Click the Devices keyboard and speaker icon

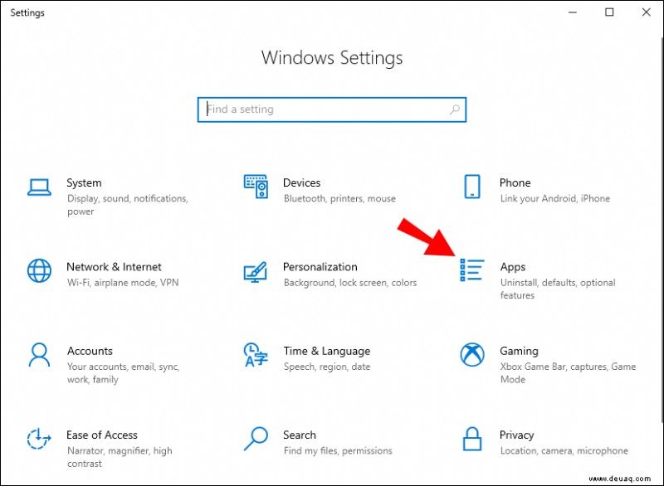(x=256, y=186)
